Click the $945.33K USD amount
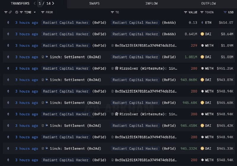This screenshot has width=237, height=166. 225,148
